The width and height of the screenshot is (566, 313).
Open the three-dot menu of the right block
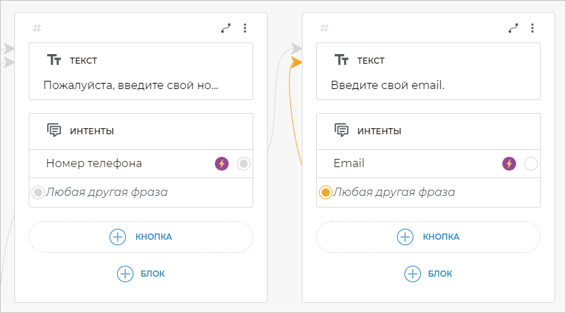tap(532, 28)
